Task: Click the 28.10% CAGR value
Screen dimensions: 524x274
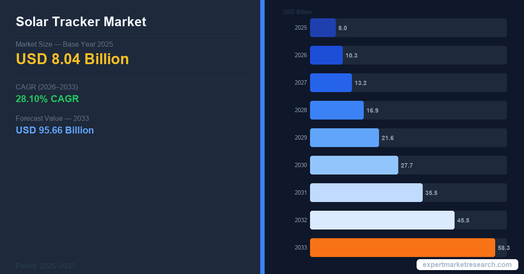Action: pos(47,99)
